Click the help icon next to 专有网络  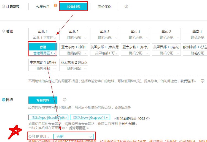[x=64, y=100]
